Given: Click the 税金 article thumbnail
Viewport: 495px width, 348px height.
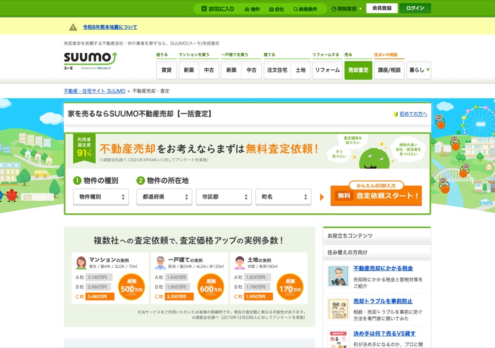Looking at the screenshot, I should pos(338,276).
